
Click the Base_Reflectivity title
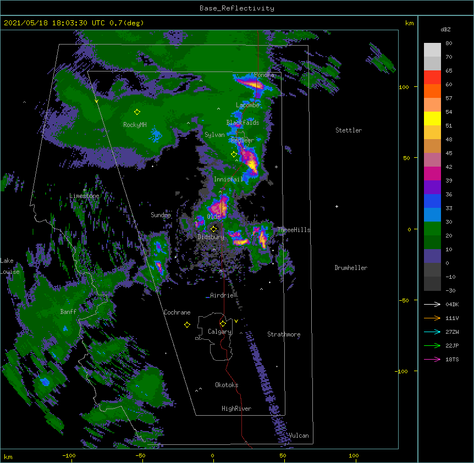(237, 8)
